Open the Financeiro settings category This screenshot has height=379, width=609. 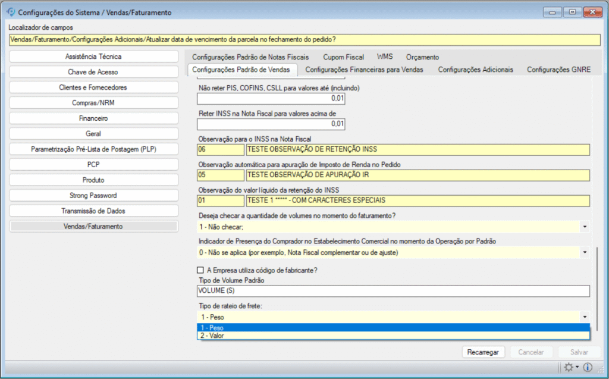(x=93, y=118)
